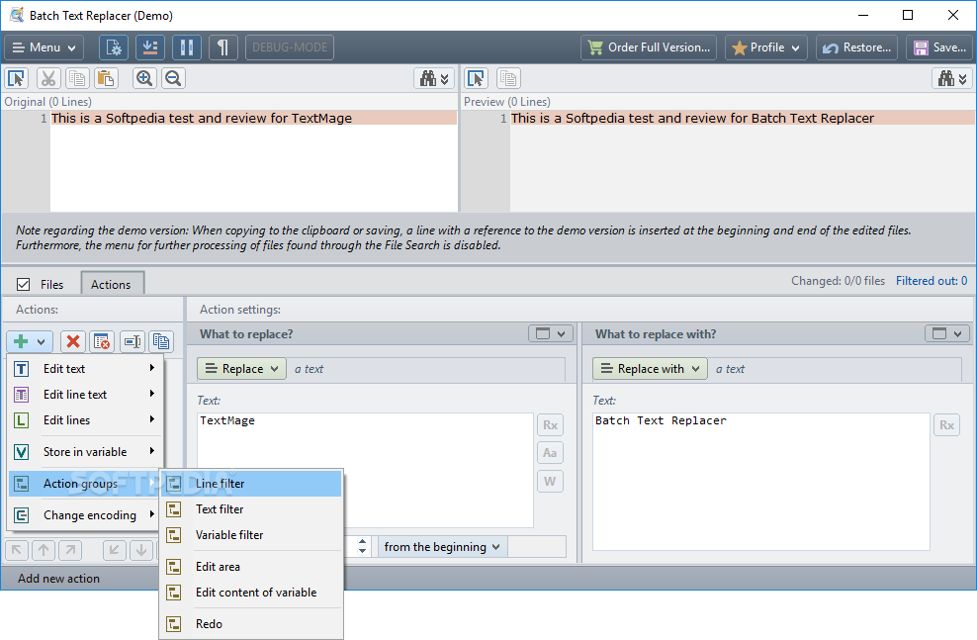This screenshot has width=977, height=640.
Task: Toggle Rx regex button beside replacement text
Action: tap(946, 425)
